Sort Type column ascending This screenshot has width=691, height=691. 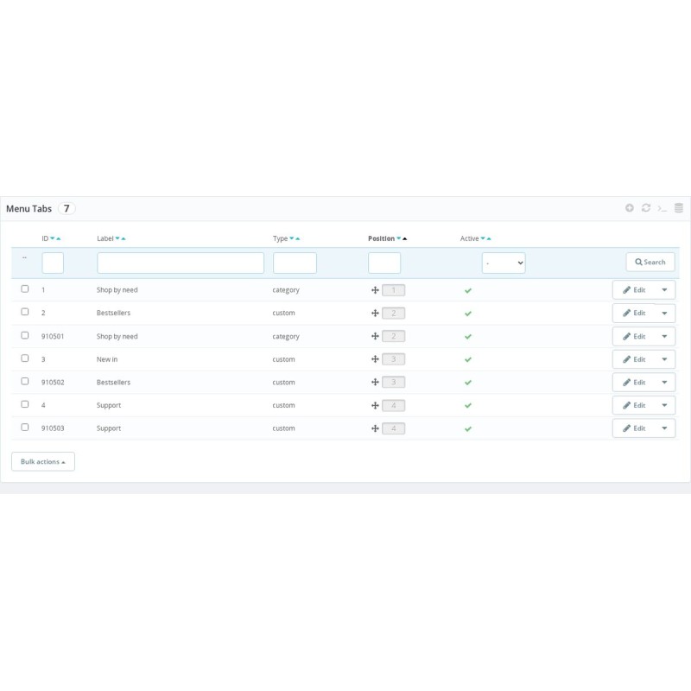[297, 238]
